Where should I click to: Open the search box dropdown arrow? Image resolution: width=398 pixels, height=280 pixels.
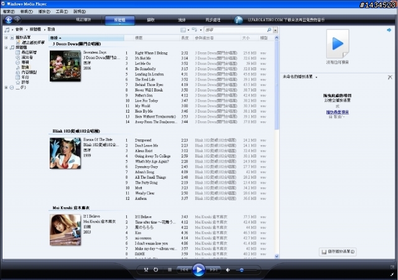(x=275, y=30)
